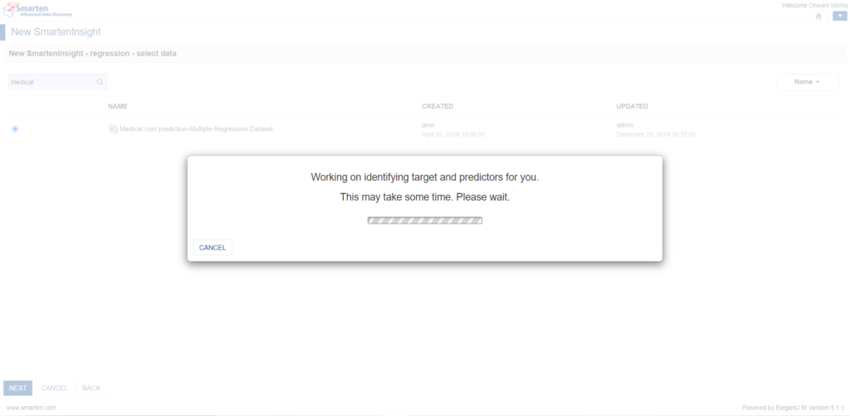The width and height of the screenshot is (850, 416).
Task: Open the www.smarten.com footer link
Action: (x=32, y=408)
